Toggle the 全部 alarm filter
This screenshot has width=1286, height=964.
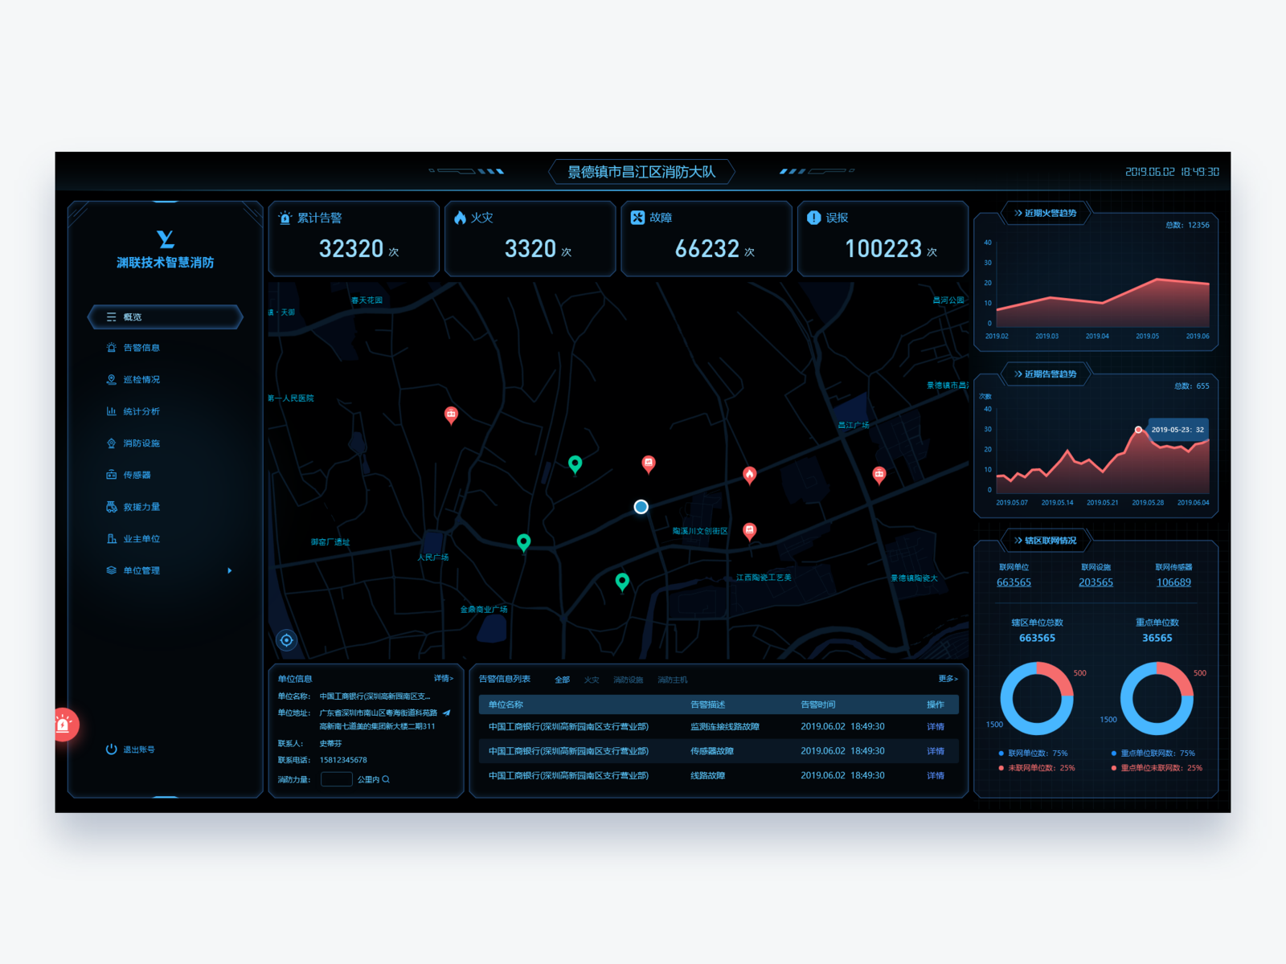561,679
